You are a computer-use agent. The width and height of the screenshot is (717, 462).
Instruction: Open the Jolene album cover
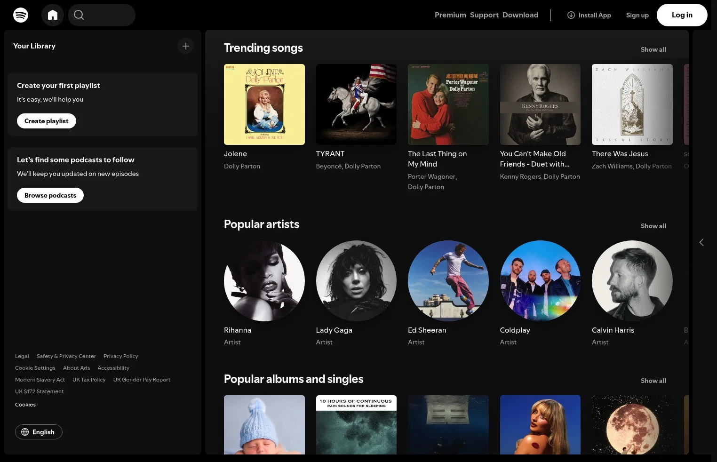(264, 104)
